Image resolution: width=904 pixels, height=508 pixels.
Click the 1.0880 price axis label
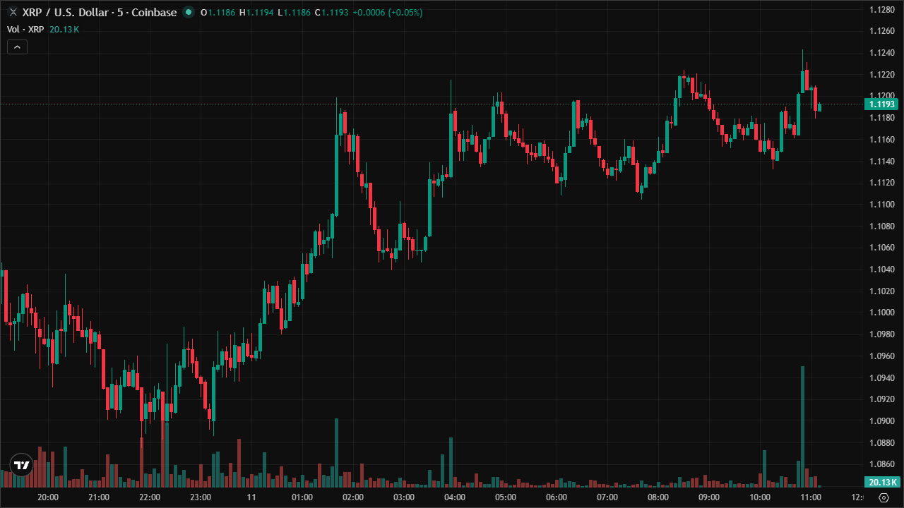pos(882,443)
